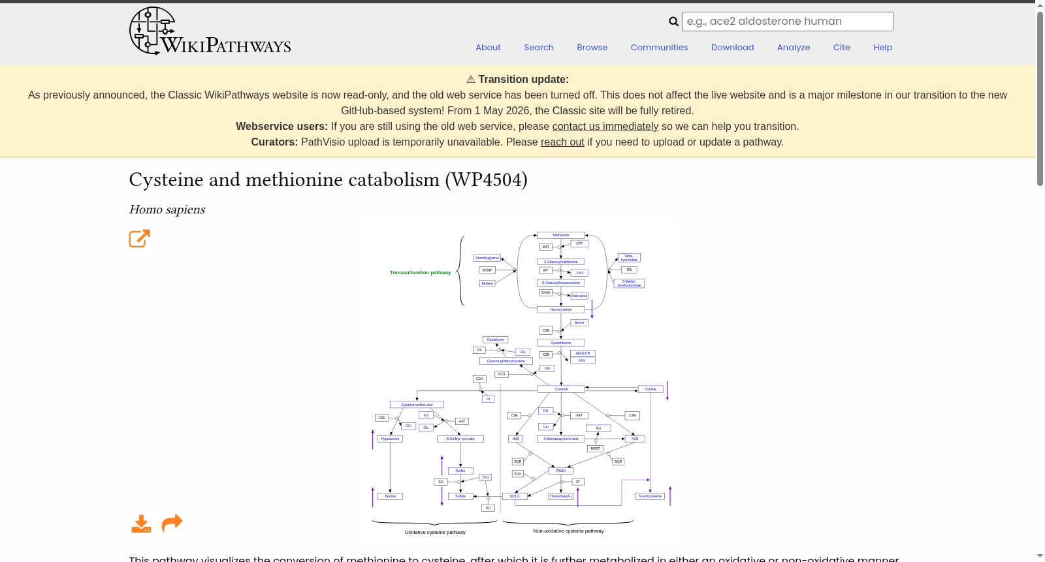The height and width of the screenshot is (562, 1045).
Task: Select the SDO enzyme node
Action: pyautogui.click(x=517, y=474)
